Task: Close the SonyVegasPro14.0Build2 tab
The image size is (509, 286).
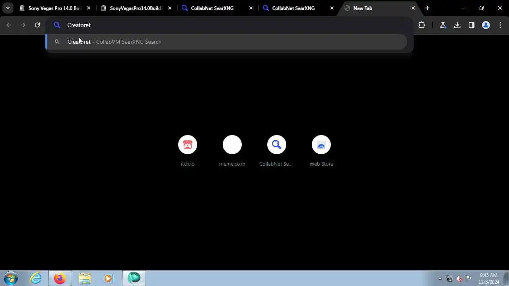Action: [170, 8]
